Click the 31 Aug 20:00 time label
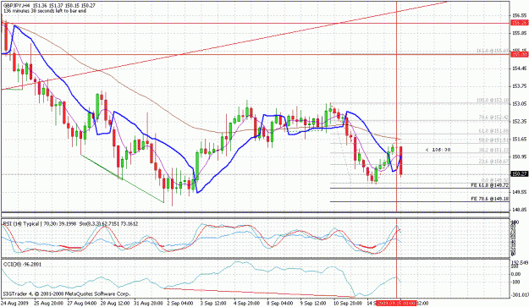 [148, 303]
